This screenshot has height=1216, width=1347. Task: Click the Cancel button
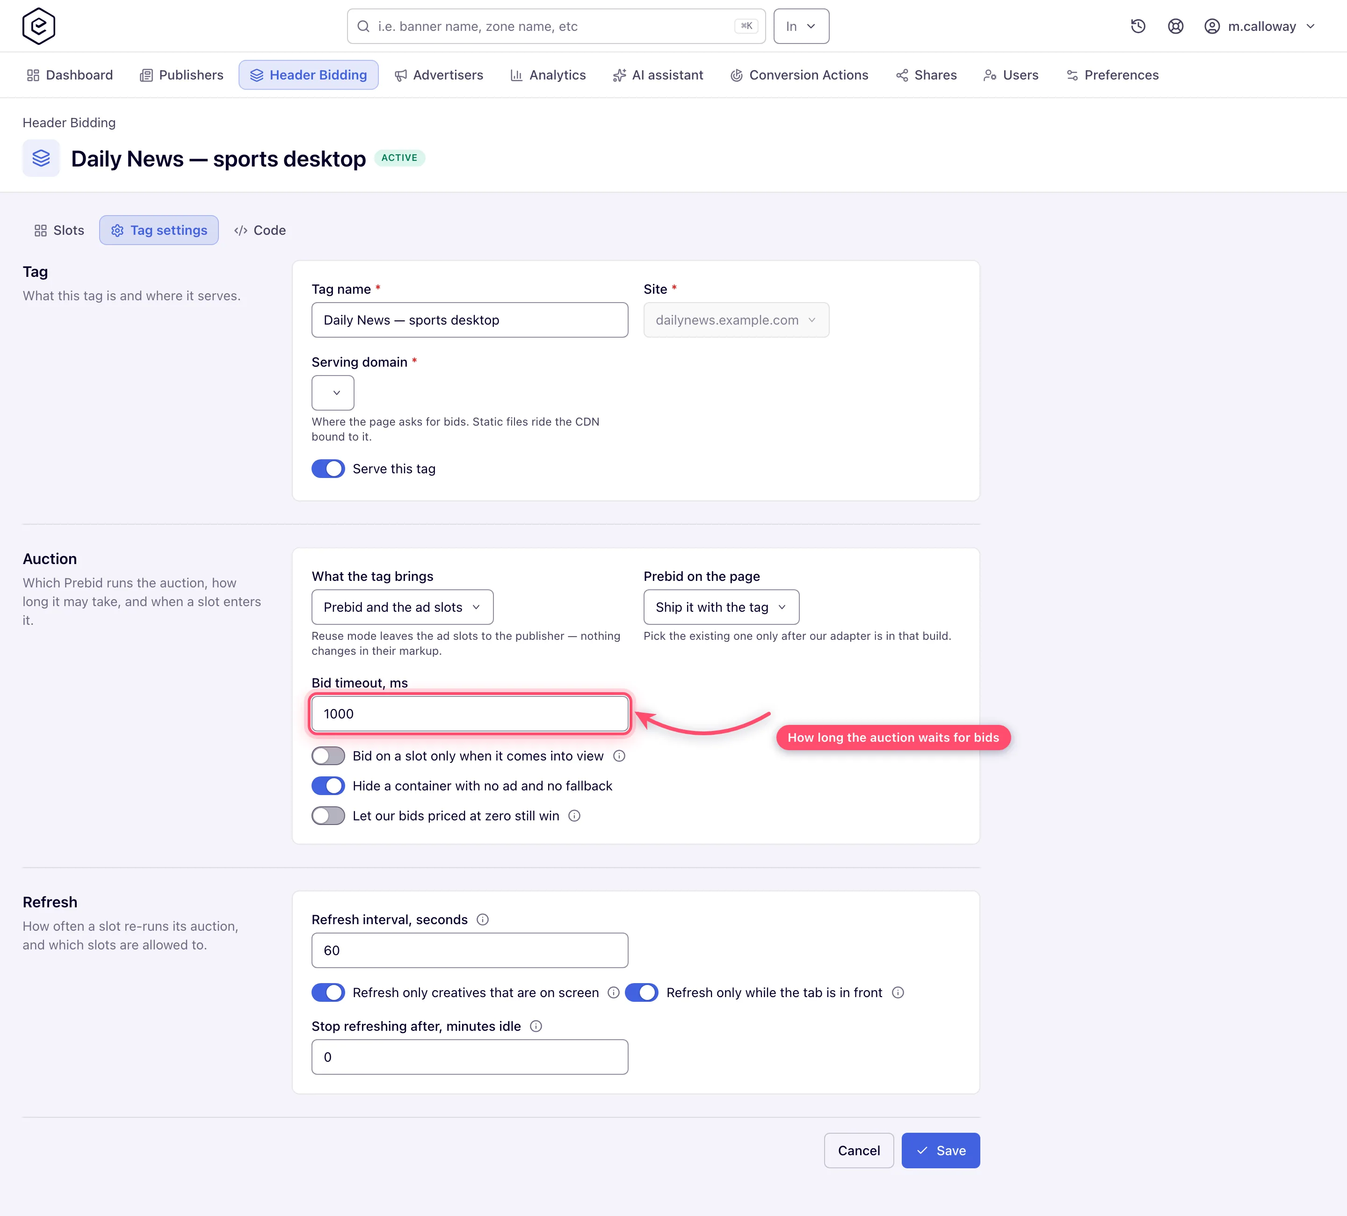pyautogui.click(x=859, y=1151)
